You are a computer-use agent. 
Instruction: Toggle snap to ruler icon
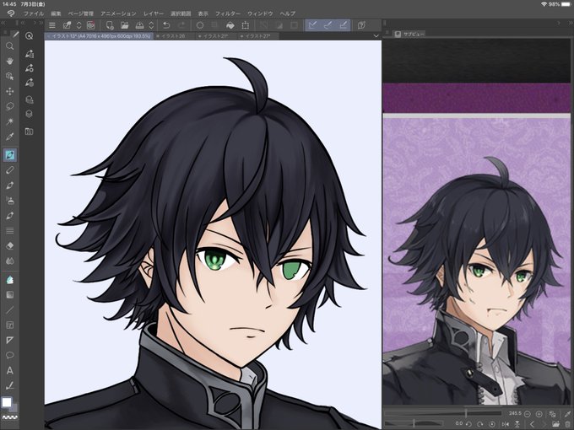[312, 25]
